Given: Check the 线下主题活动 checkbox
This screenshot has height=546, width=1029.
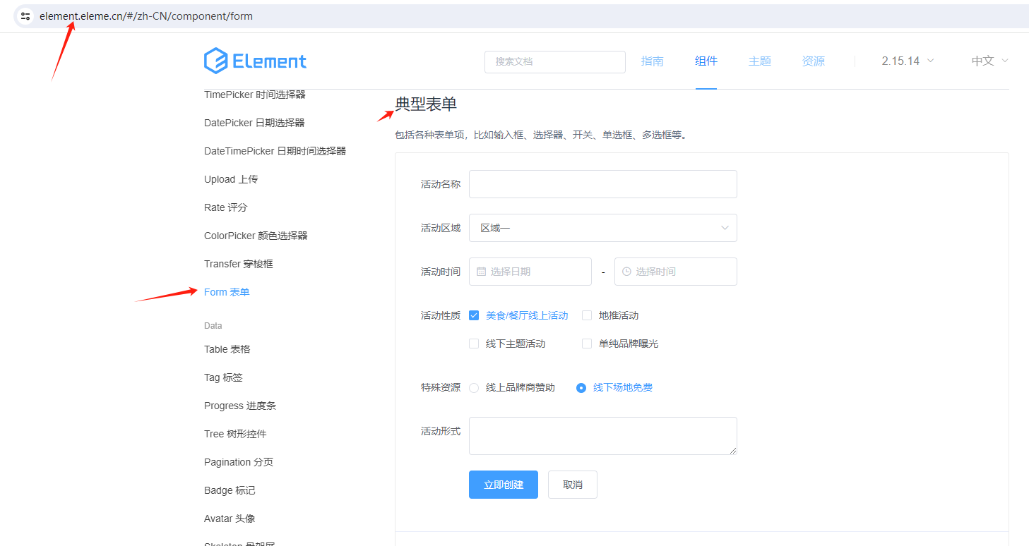Looking at the screenshot, I should pos(474,344).
